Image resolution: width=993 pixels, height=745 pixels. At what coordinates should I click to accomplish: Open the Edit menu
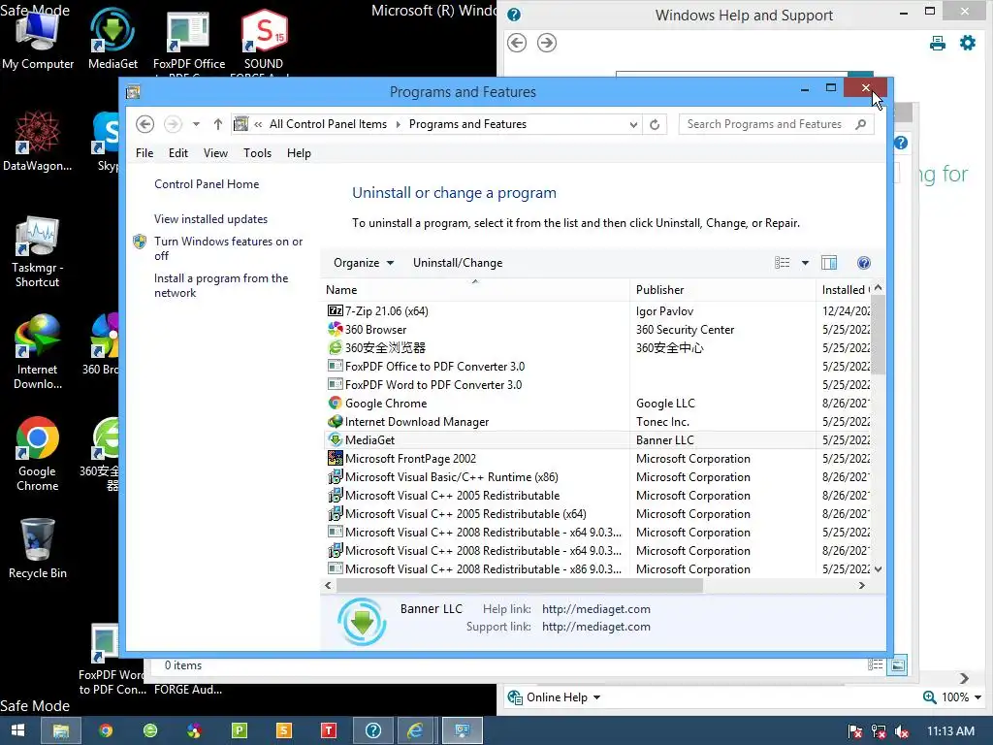pos(178,153)
